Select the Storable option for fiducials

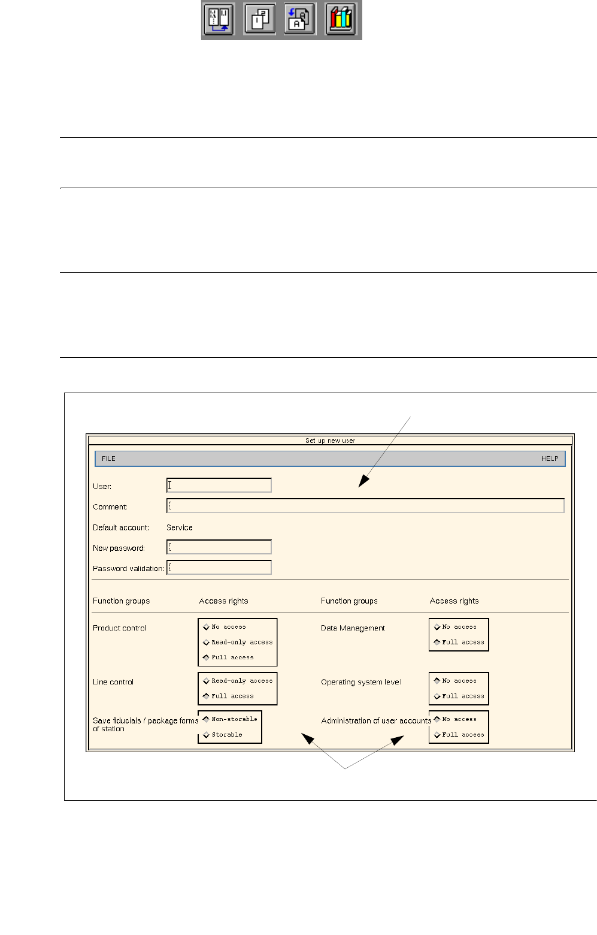(x=223, y=735)
